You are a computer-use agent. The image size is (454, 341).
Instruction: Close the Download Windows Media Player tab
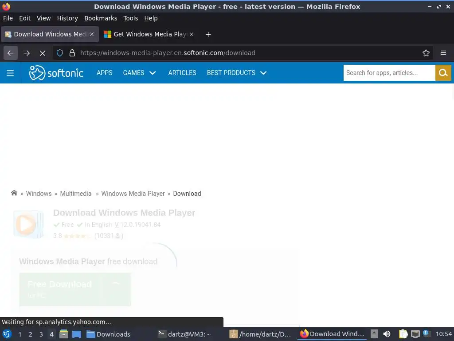pyautogui.click(x=92, y=34)
